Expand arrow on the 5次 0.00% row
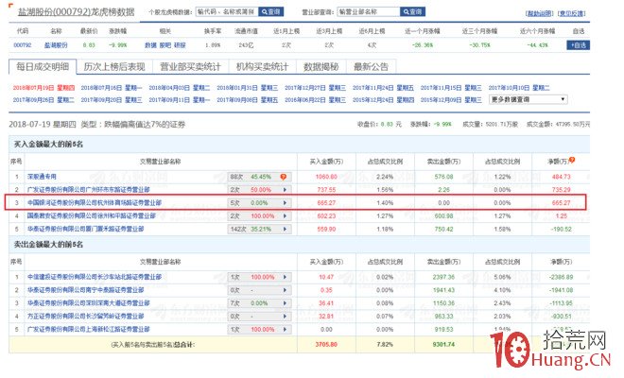Image resolution: width=624 pixels, height=378 pixels. [285, 203]
